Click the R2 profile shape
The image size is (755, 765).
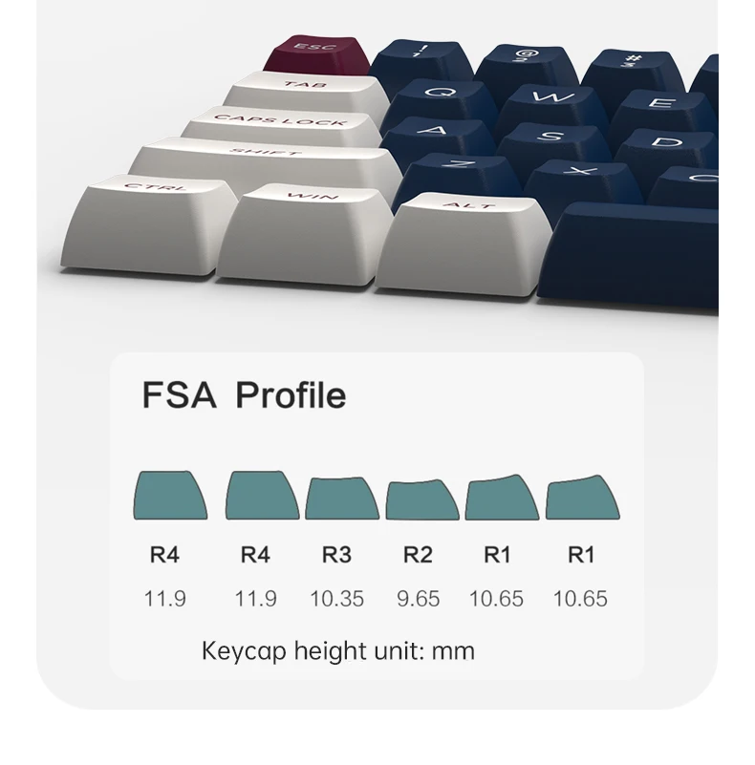[x=422, y=500]
